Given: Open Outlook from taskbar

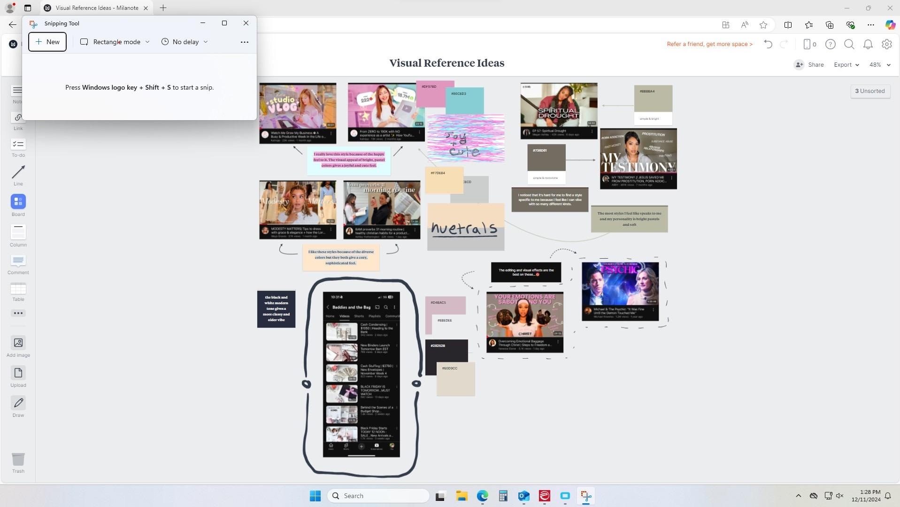Looking at the screenshot, I should coord(523,496).
